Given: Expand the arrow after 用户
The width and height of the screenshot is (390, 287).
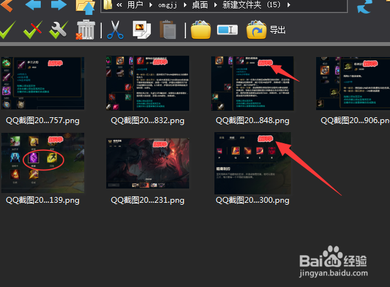Looking at the screenshot, I should point(150,5).
